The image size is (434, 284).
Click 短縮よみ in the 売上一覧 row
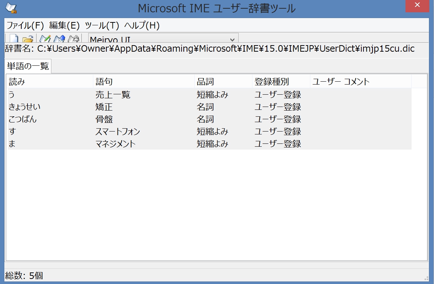pos(213,95)
